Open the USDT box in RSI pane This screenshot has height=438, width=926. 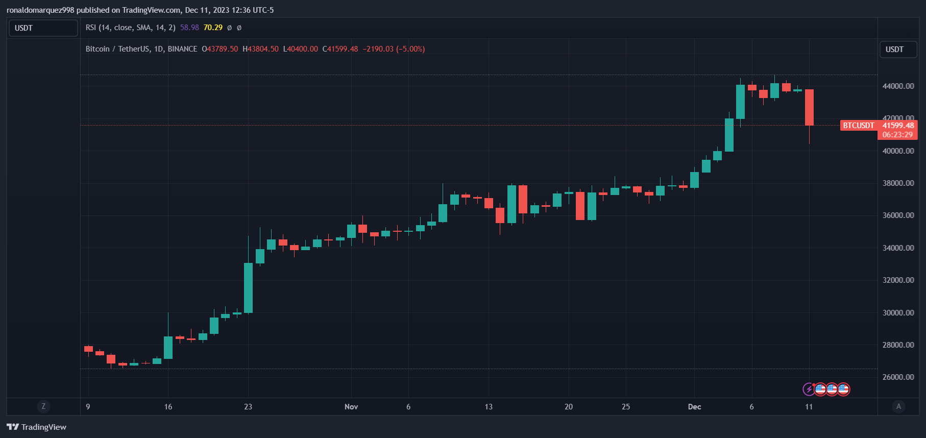point(43,28)
